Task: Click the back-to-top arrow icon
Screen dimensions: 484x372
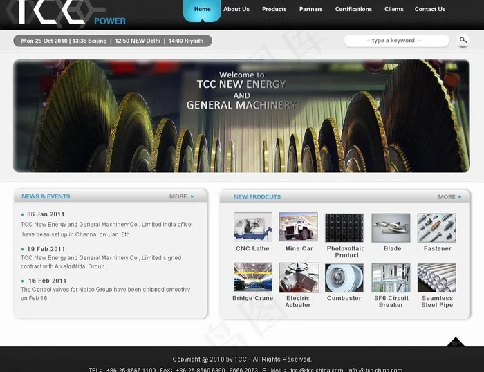Action: coord(455,342)
